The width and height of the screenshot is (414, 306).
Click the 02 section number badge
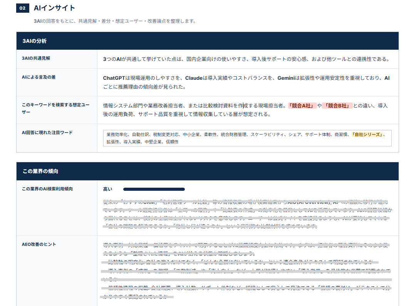22,8
